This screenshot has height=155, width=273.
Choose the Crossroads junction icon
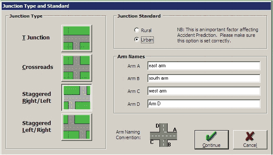[77, 68]
